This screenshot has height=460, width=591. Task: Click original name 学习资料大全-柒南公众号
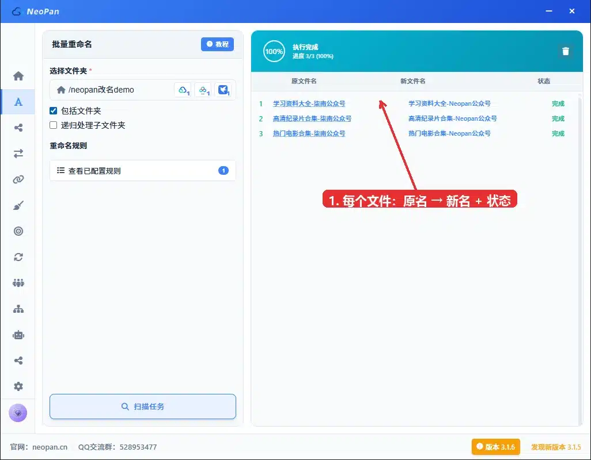[x=309, y=103]
